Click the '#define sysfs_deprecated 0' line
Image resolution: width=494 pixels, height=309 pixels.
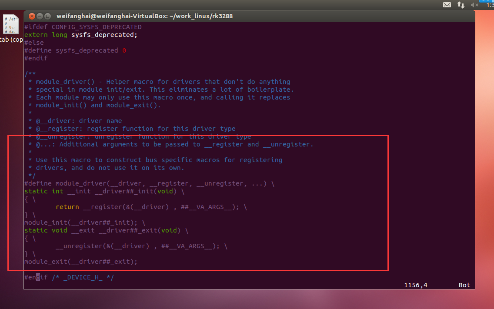pos(75,50)
